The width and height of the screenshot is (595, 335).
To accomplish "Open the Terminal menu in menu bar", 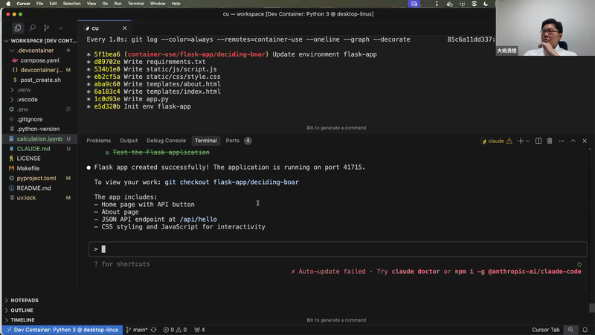I will pyautogui.click(x=136, y=4).
